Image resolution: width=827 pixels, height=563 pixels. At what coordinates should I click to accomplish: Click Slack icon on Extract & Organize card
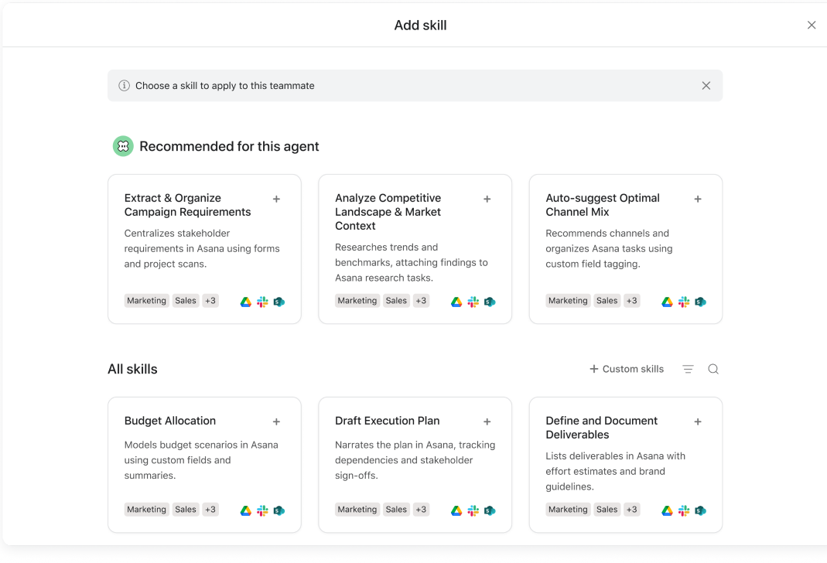tap(262, 302)
